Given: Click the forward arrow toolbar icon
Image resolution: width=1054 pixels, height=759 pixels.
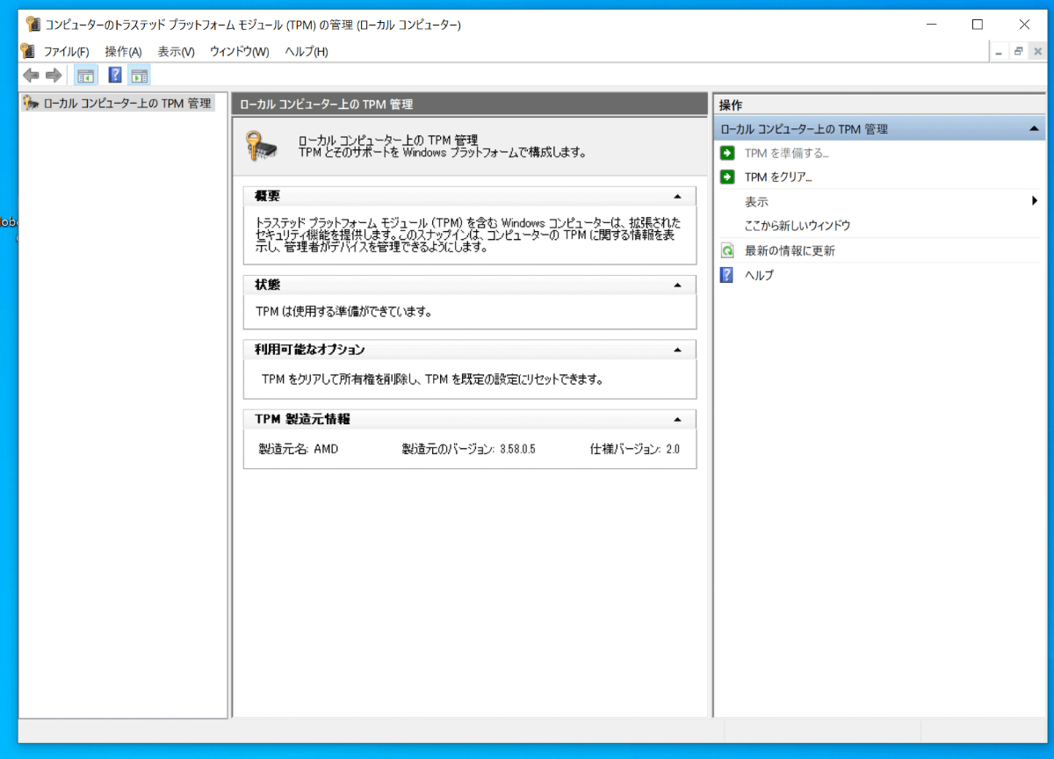Looking at the screenshot, I should tap(54, 75).
